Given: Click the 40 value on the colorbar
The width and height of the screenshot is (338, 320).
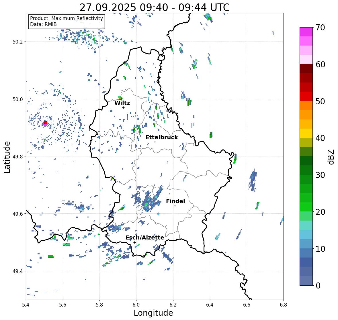Looking at the screenshot, I should 320,138.
